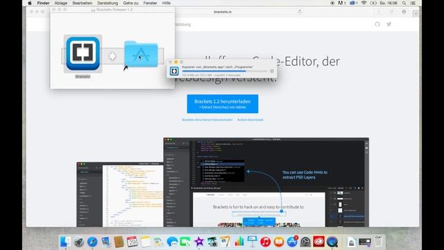Open the Twitter icon link on brackets.io
Image resolution: width=444 pixels, height=250 pixels.
[388, 24]
